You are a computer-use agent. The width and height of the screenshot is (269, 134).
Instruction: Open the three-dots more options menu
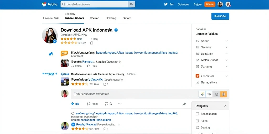[x=120, y=104]
